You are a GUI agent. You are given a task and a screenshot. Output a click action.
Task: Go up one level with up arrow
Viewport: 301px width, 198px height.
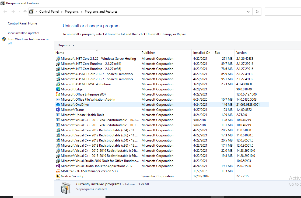25,12
